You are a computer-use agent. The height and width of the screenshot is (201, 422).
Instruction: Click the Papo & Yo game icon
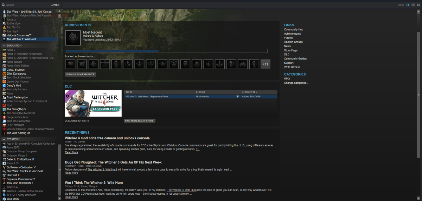click(4, 163)
